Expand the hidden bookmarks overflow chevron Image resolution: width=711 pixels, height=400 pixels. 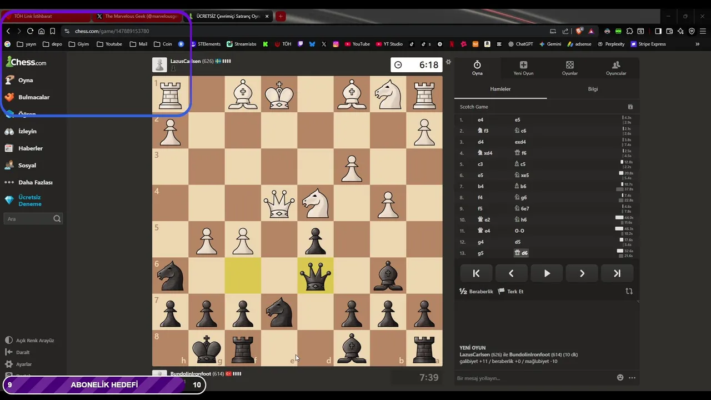(x=698, y=44)
